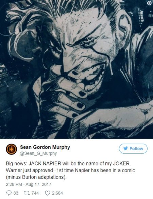Click the tweet text about JACK NAPIER
Screen dimensions: 153x199
point(70,170)
